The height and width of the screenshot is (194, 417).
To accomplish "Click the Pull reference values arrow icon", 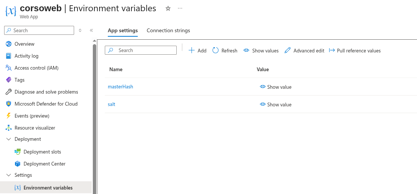I will [332, 50].
